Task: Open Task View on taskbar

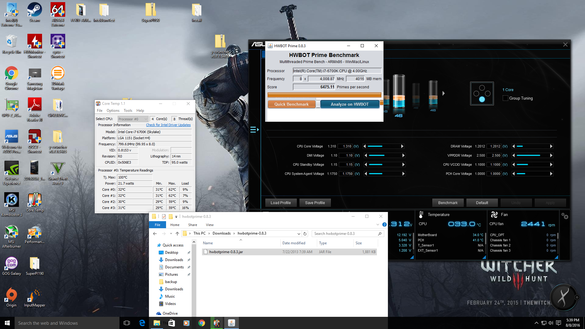Action: (127, 323)
